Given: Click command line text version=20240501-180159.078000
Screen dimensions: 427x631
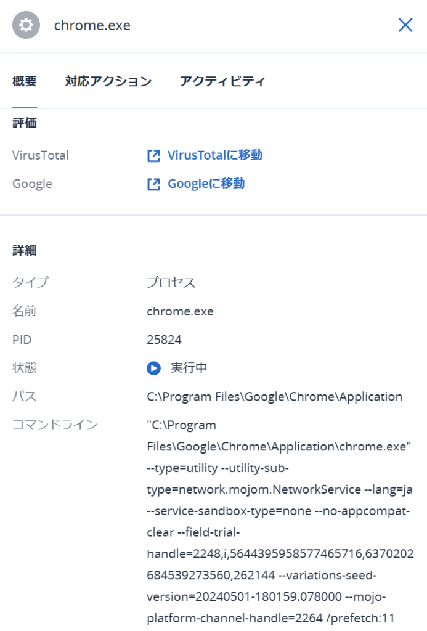Looking at the screenshot, I should coord(244,596).
